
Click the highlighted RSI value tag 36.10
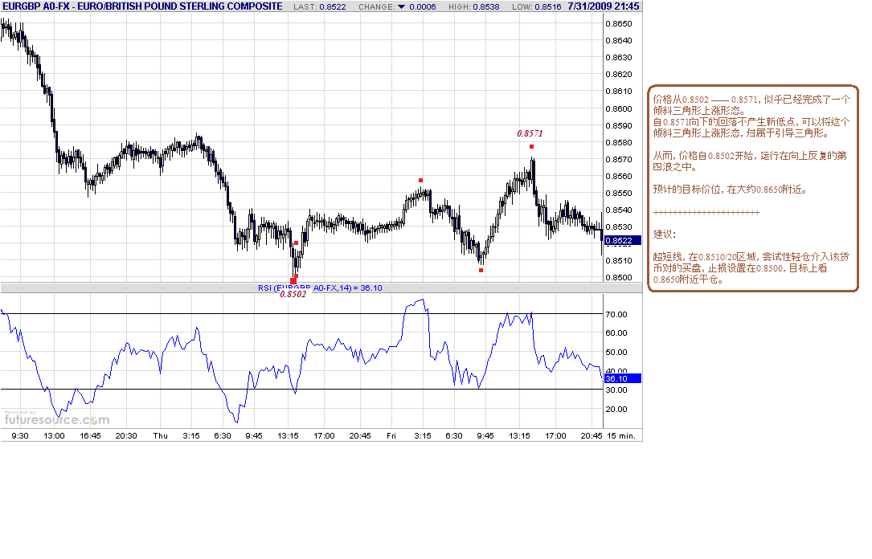point(622,378)
